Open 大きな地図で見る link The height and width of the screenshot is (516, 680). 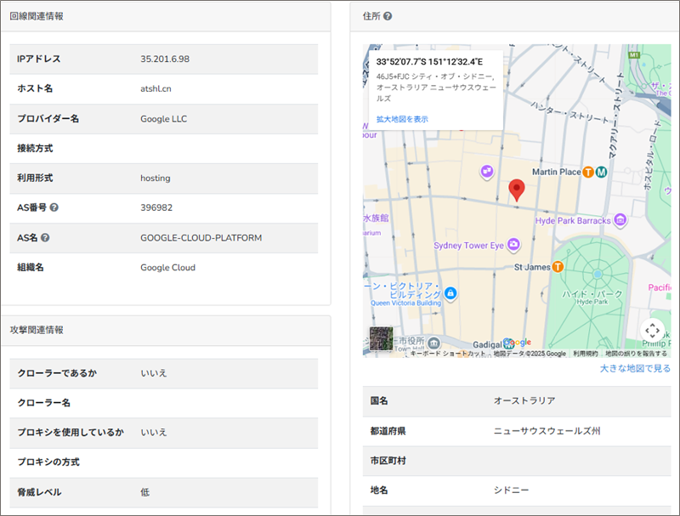coord(634,368)
